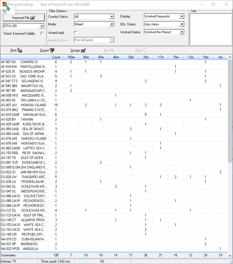
Task: Select the AS-007 JA1 HONSHU ISLAND row
Action: pos(114,105)
